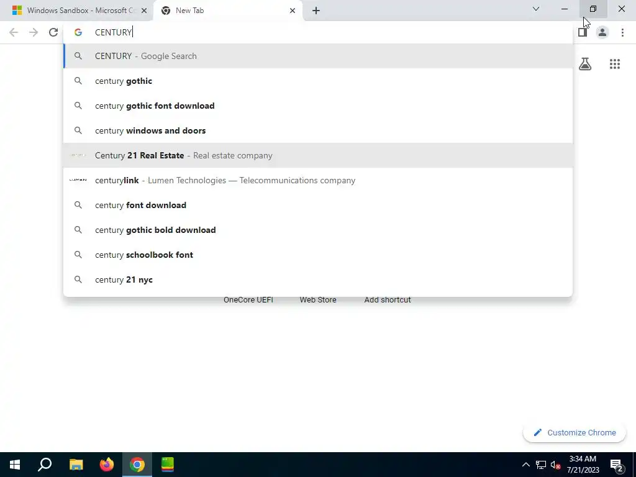Click the network tray icon
The image size is (636, 477).
click(x=541, y=465)
